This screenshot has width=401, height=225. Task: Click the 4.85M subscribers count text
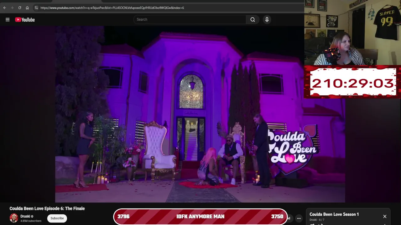31,221
